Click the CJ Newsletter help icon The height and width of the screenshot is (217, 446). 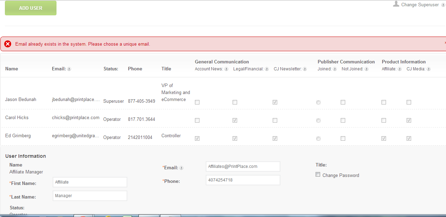(x=305, y=69)
